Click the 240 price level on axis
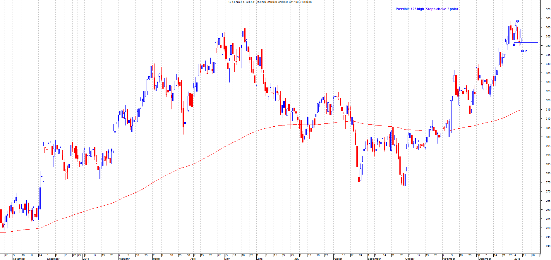 point(548,246)
